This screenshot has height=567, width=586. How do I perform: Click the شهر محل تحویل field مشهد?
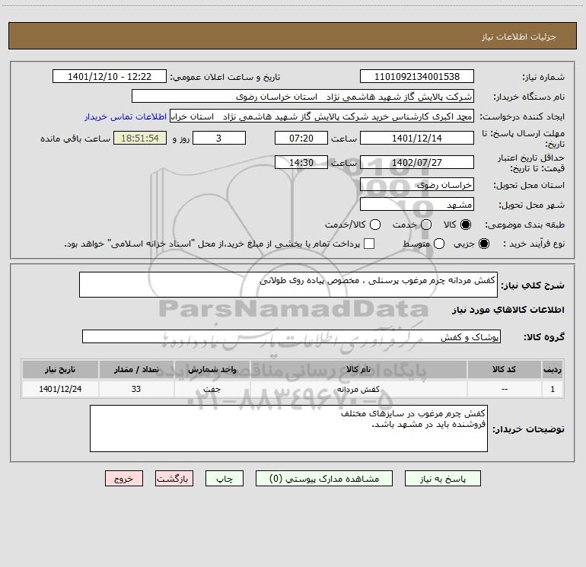tap(417, 204)
